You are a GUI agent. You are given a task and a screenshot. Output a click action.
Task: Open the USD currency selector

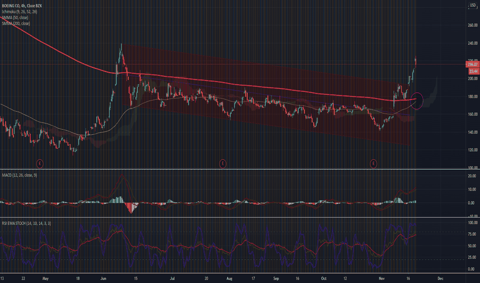coord(473,6)
